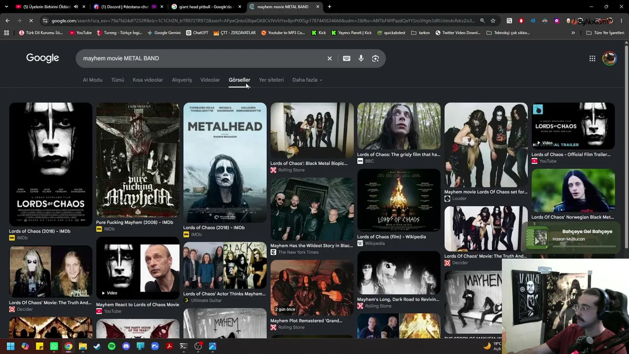The width and height of the screenshot is (629, 354).
Task: Switch to the 'Kısa videolar' tab
Action: 148,80
